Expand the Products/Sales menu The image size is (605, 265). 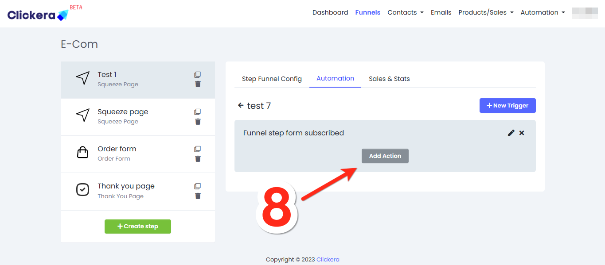pyautogui.click(x=486, y=12)
